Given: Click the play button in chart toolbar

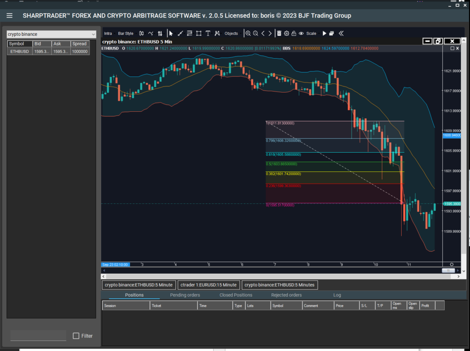Looking at the screenshot, I should coord(325,33).
